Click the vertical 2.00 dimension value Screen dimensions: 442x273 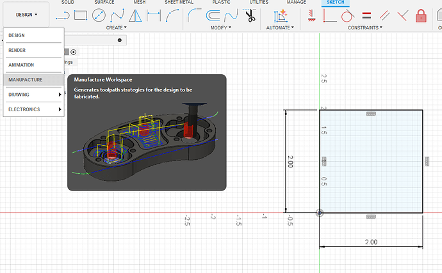[290, 162]
